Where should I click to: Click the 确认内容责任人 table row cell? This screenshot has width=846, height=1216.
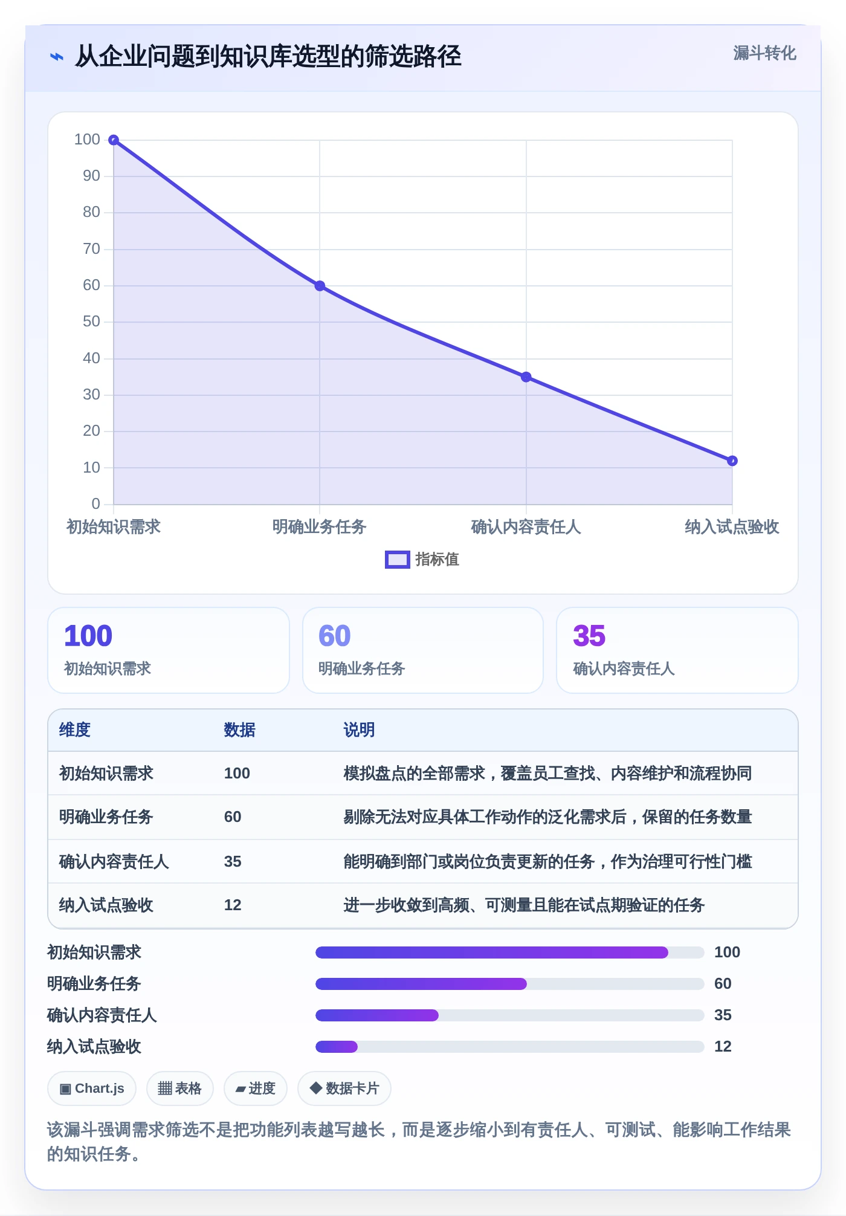(114, 862)
